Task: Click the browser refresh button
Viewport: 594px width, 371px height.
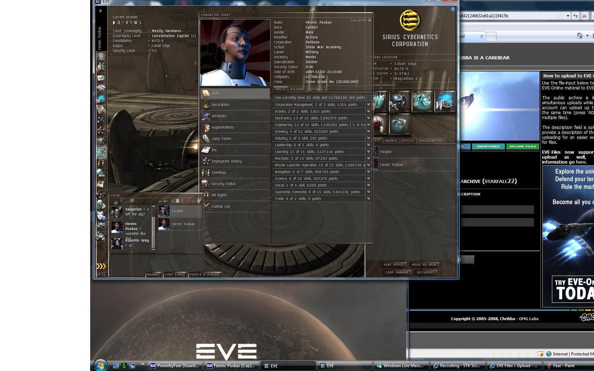Action: (576, 16)
